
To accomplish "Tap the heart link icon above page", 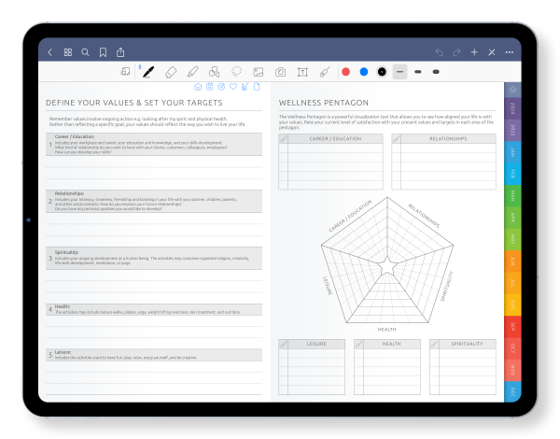I will [x=233, y=87].
